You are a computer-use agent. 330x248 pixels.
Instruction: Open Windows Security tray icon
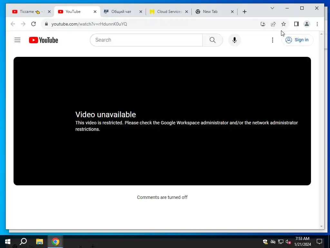coord(265,242)
